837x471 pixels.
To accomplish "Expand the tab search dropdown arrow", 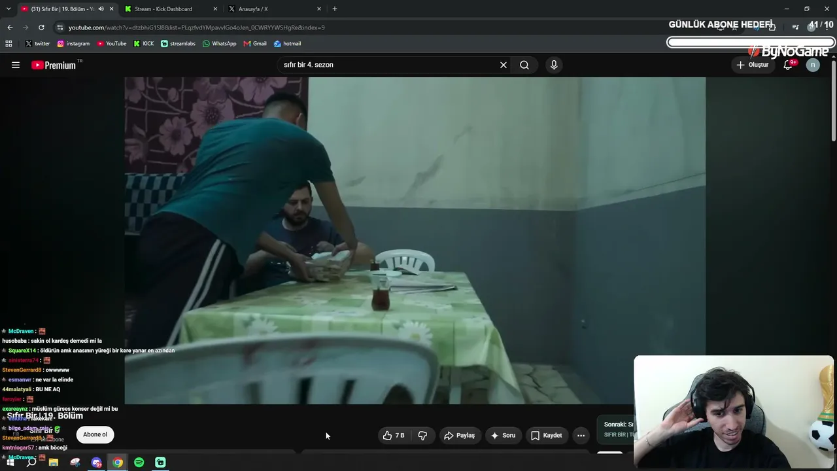I will point(9,9).
